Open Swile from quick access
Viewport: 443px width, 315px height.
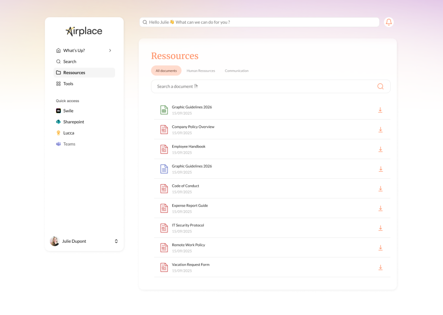pyautogui.click(x=68, y=111)
